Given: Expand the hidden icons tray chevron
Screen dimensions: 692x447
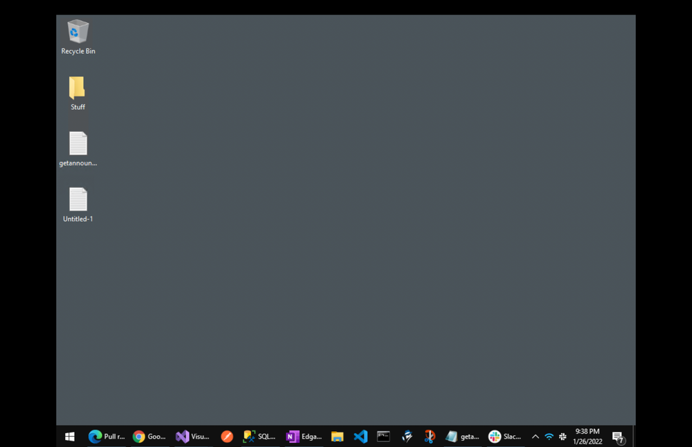Looking at the screenshot, I should (535, 436).
